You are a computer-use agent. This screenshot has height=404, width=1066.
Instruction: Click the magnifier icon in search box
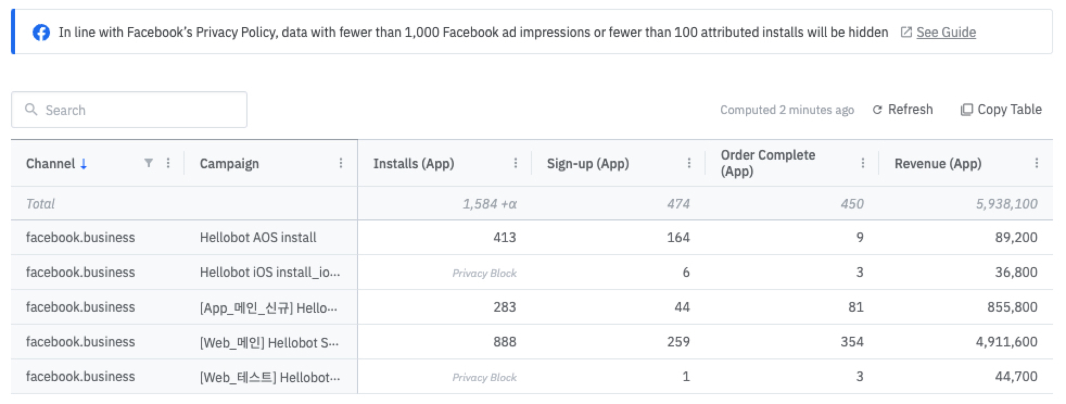click(x=31, y=110)
